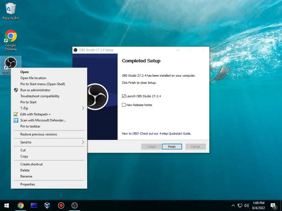
Task: Expand the 7-Zip submenu arrow
Action: (x=83, y=108)
